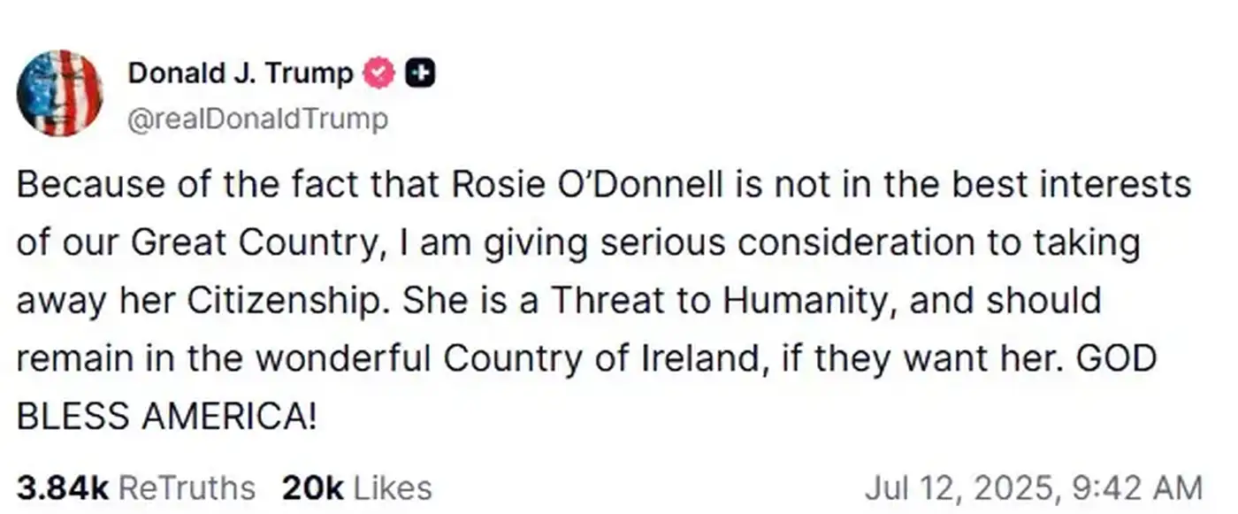Click the black plus badge icon

pyautogui.click(x=419, y=74)
